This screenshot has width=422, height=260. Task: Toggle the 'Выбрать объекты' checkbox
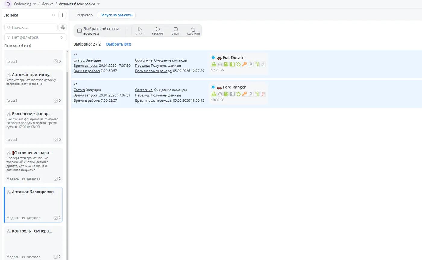(x=80, y=30)
